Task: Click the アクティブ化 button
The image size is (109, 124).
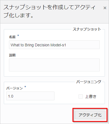Action: (x=90, y=115)
